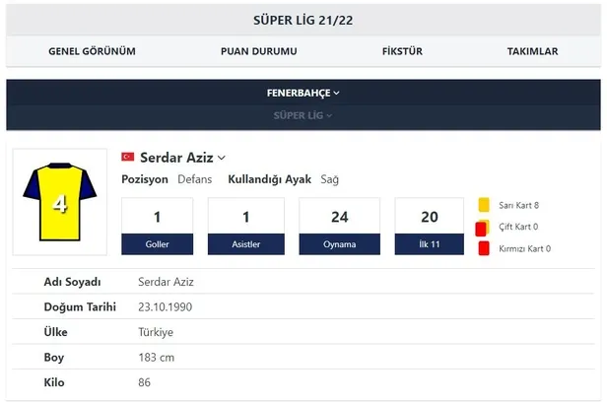
Task: Select the Oynama matches played box
Action: point(340,228)
